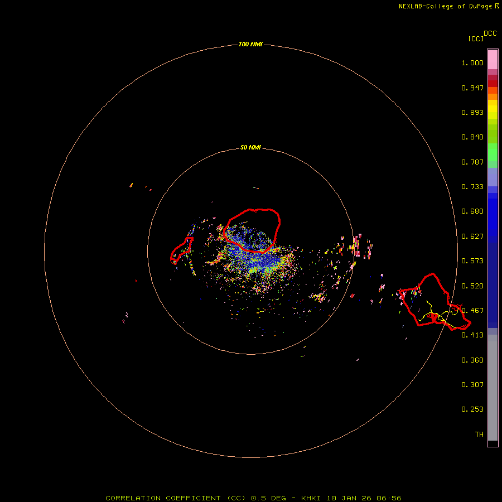Click the red band of the color scale
The image size is (502, 502).
coord(493,84)
